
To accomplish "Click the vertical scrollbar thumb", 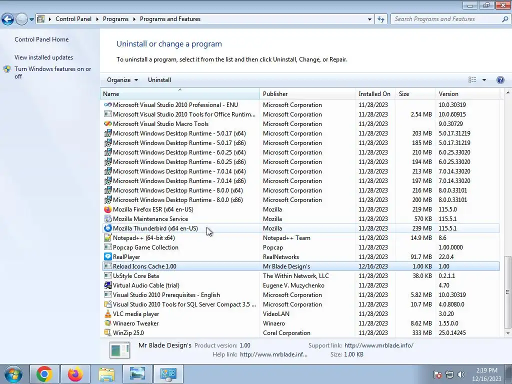I will pyautogui.click(x=507, y=291).
